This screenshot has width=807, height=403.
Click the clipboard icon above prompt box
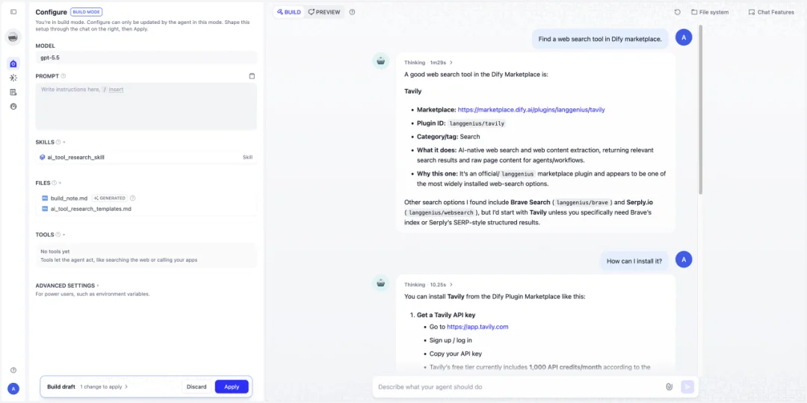point(252,76)
